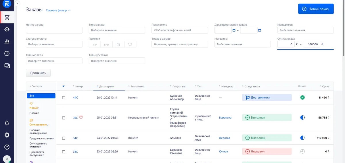Select the Согласование status group

[38, 125]
